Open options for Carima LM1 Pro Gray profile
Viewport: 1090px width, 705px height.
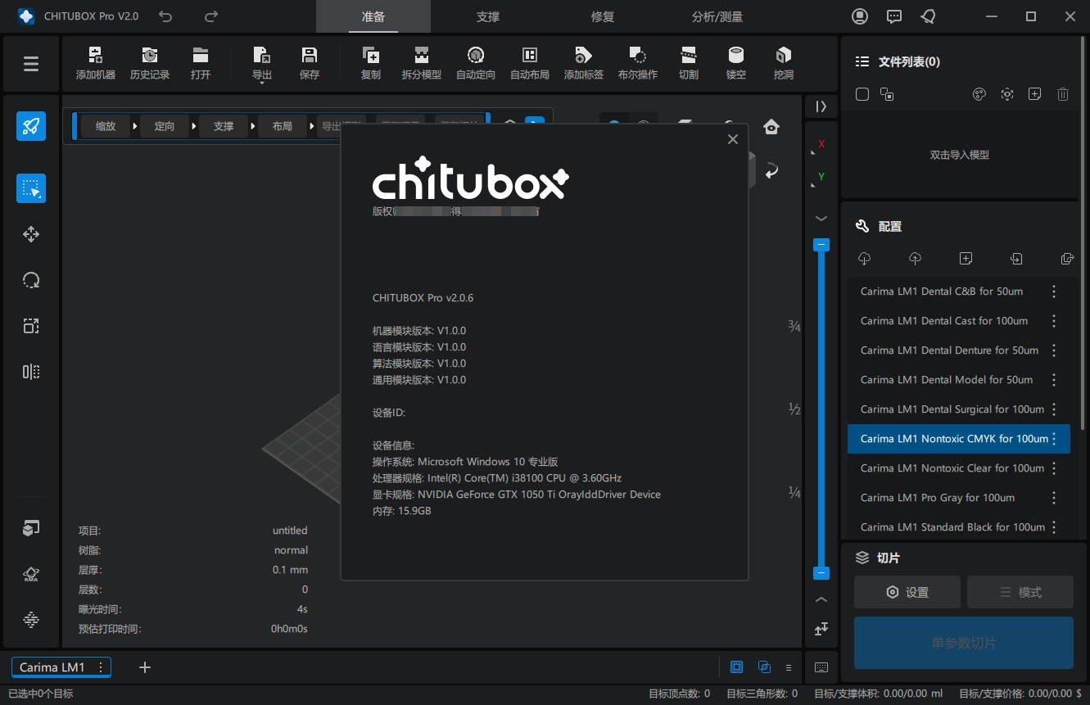click(x=1054, y=498)
